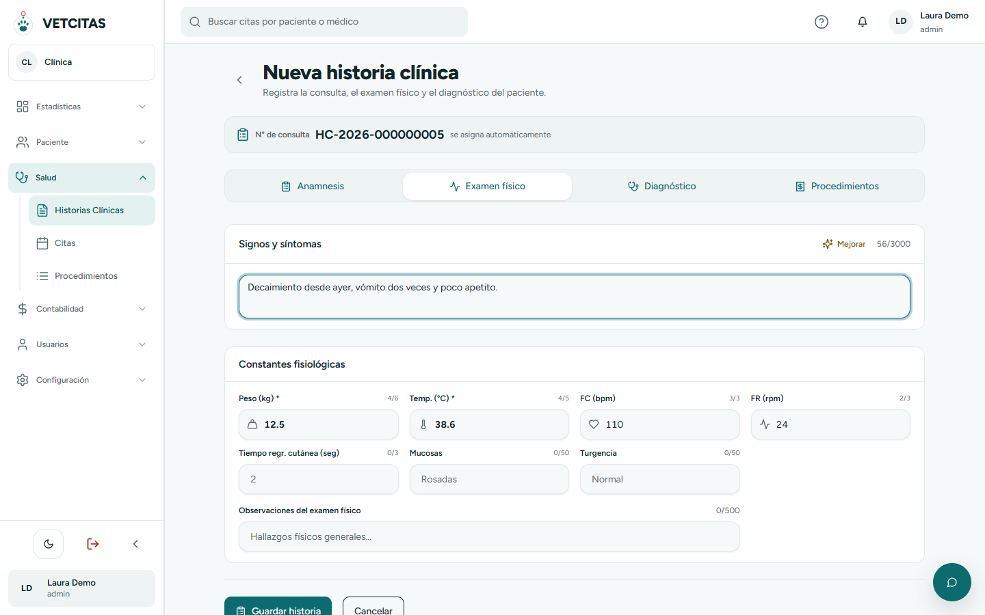The width and height of the screenshot is (985, 615).
Task: Click the Estadísticas grid icon
Action: coord(23,107)
